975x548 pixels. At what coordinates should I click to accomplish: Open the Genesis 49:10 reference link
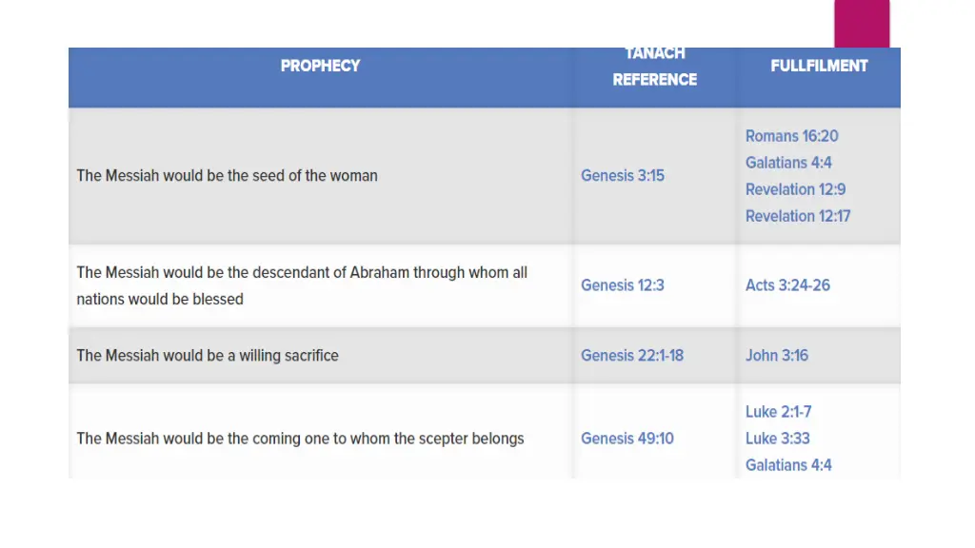pos(627,439)
